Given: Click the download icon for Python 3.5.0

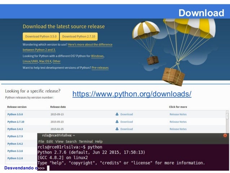Looking at the screenshot, I should click(x=117, y=114).
